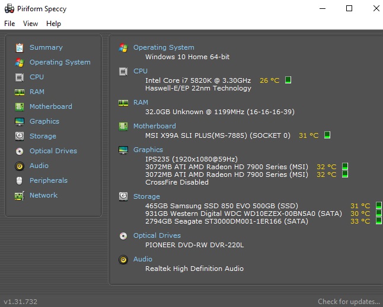Click the Western Digital temperature value 30 °C
Screen dimensions: 383x307
click(x=360, y=214)
